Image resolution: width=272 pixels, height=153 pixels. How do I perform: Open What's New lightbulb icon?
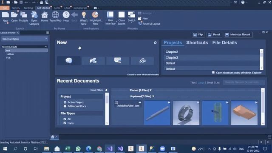click(x=84, y=15)
